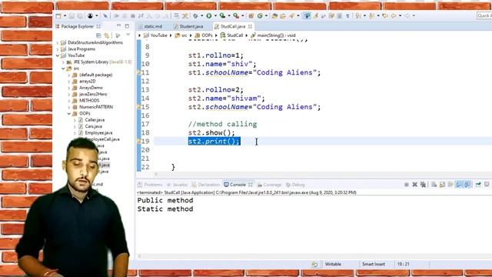Image resolution: width=492 pixels, height=277 pixels.
Task: Expand the JRE System Library node
Action: coord(63,62)
